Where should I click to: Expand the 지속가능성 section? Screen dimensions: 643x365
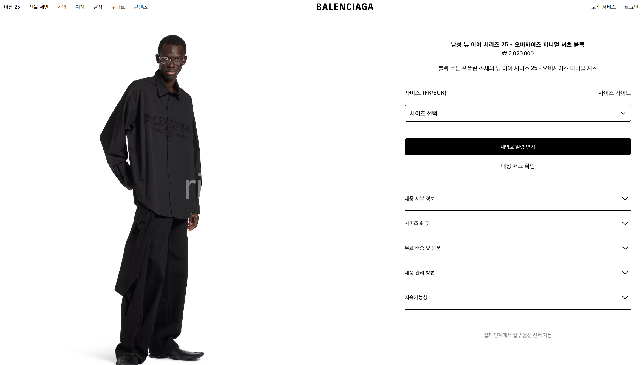pos(517,297)
